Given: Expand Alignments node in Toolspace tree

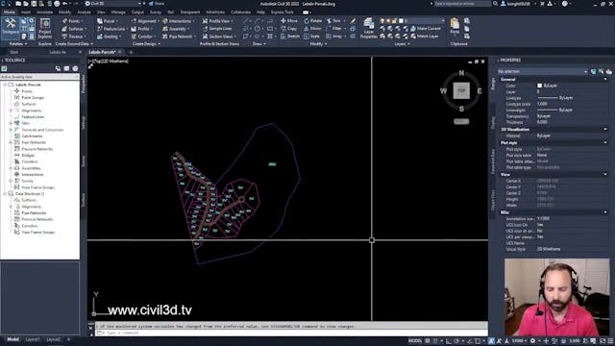Looking at the screenshot, I should point(11,111).
